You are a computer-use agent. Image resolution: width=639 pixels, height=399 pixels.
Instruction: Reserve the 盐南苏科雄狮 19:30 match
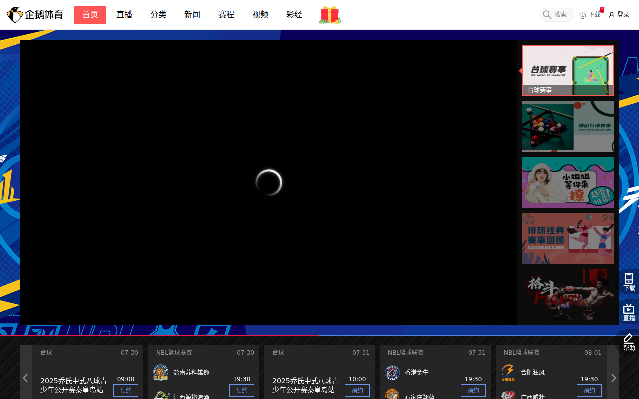pos(242,390)
